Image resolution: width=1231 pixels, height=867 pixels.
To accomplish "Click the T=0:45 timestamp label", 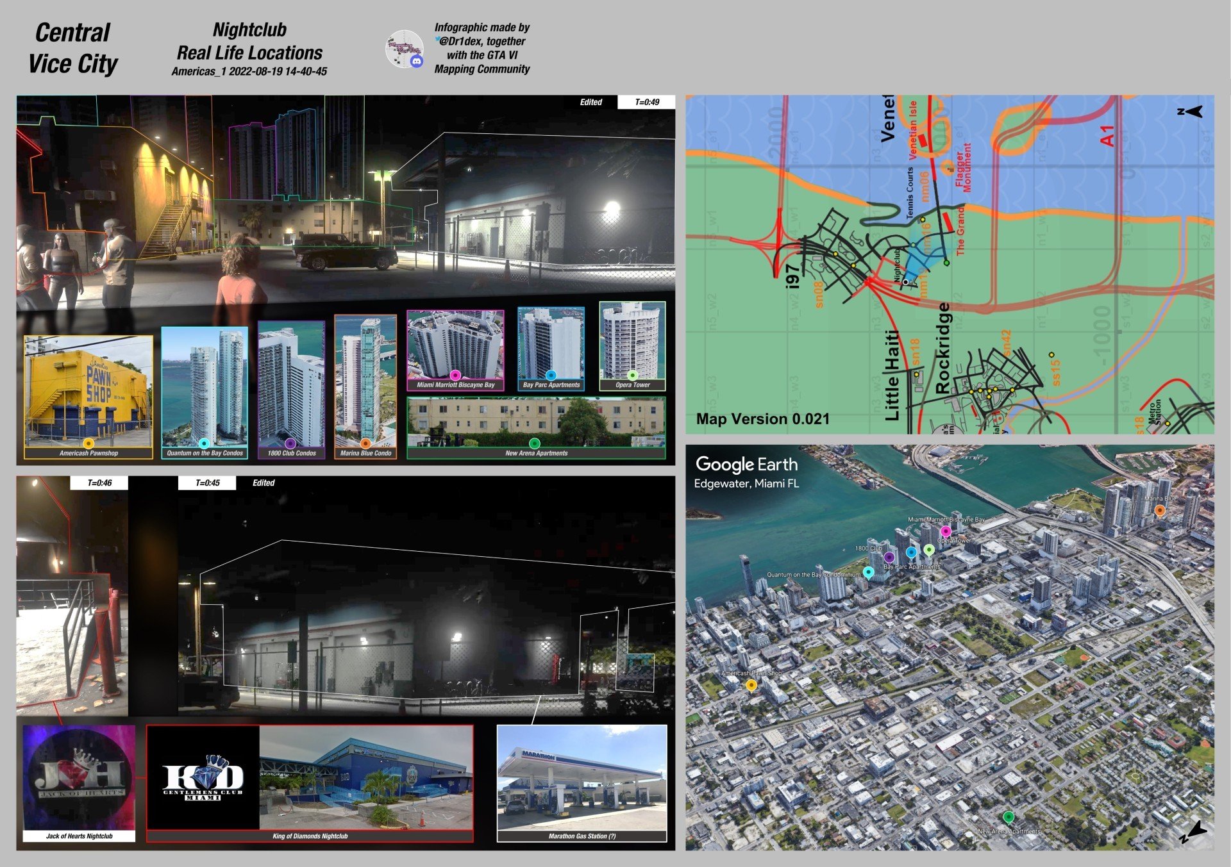I will [x=207, y=483].
